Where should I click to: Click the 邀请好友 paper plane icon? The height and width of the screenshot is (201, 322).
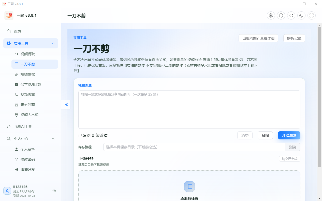17,170
